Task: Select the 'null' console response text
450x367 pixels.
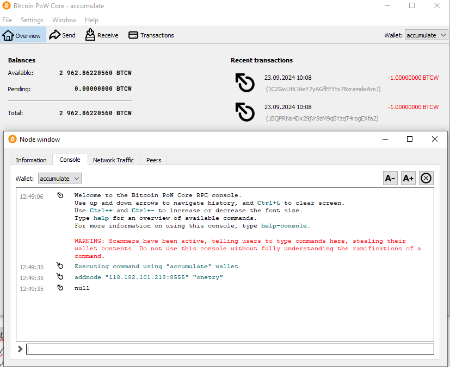Action: click(82, 288)
